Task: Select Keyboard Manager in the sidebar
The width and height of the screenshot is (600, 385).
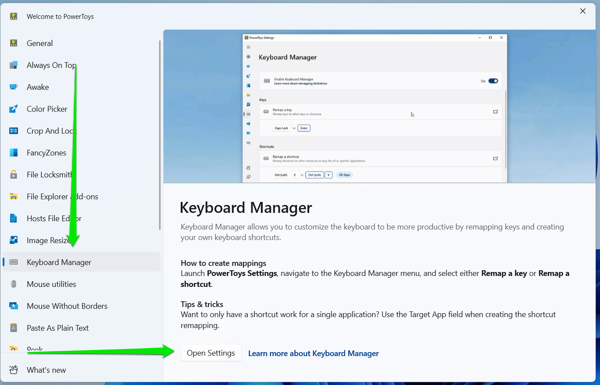Action: 59,262
